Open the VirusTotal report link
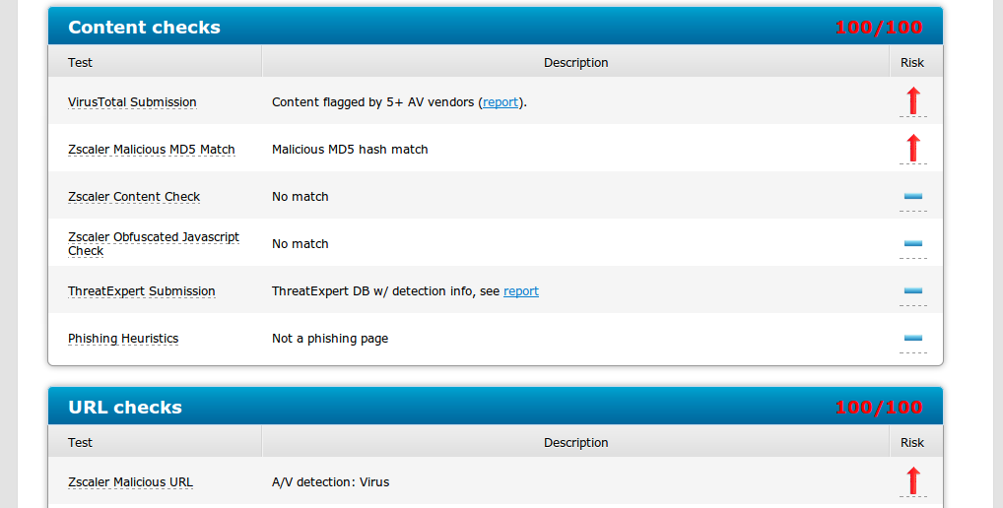This screenshot has height=508, width=1003. (501, 102)
